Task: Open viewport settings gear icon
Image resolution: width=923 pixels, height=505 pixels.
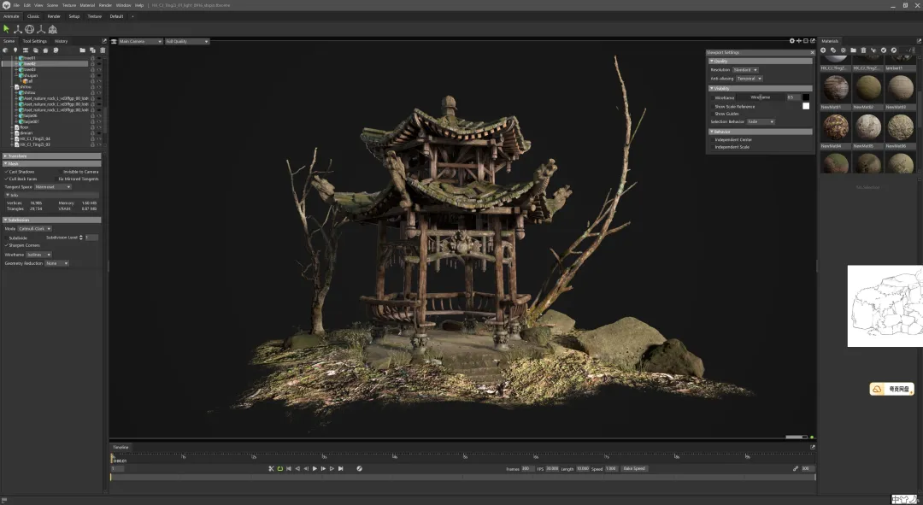Action: pyautogui.click(x=791, y=41)
